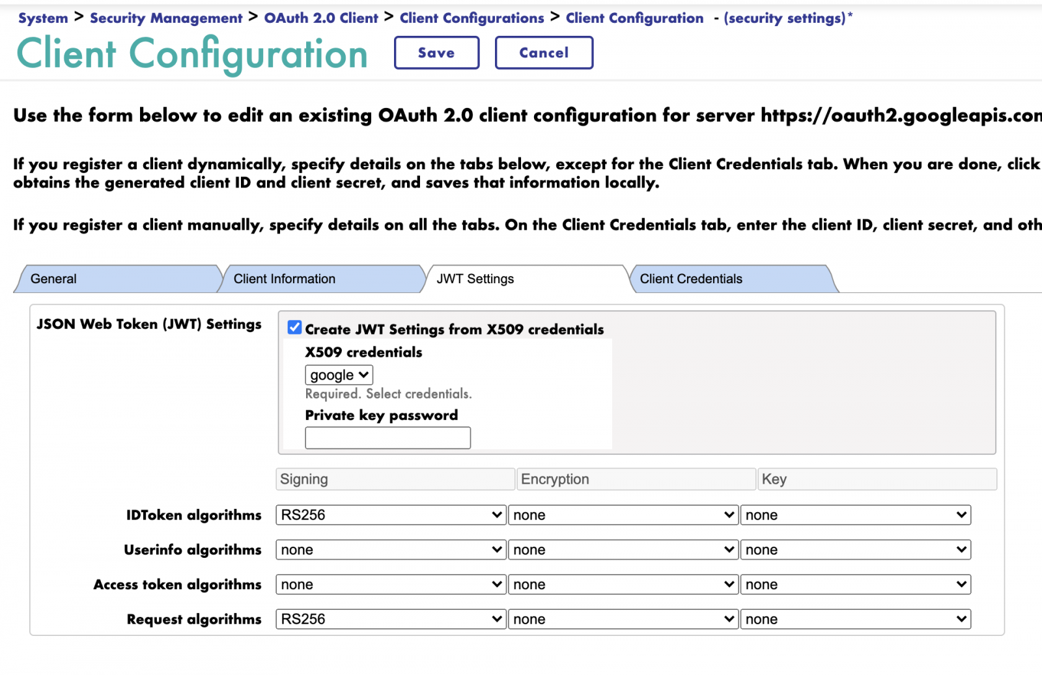Viewport: 1042px width, 675px height.
Task: Click the Userinfo algorithms label
Action: tap(193, 549)
